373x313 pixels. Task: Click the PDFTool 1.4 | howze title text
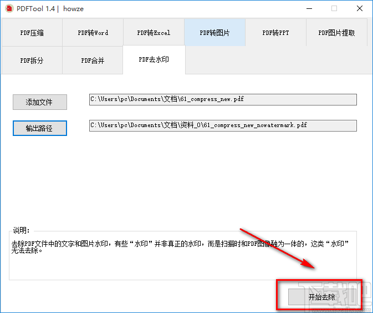(x=50, y=9)
